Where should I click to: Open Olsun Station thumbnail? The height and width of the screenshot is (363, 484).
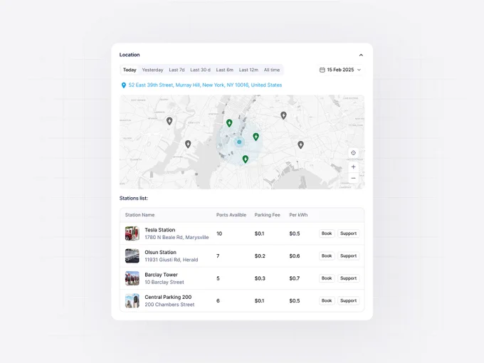tap(132, 256)
